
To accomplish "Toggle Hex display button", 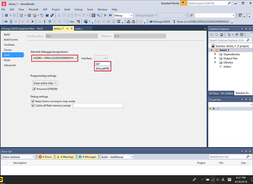I will [x=72, y=22].
